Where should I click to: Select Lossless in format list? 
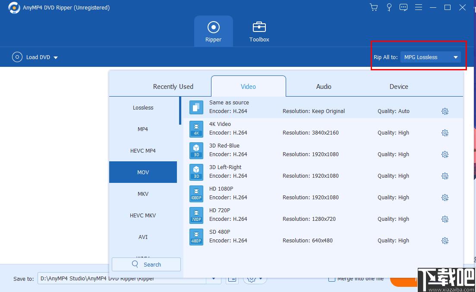coord(143,107)
